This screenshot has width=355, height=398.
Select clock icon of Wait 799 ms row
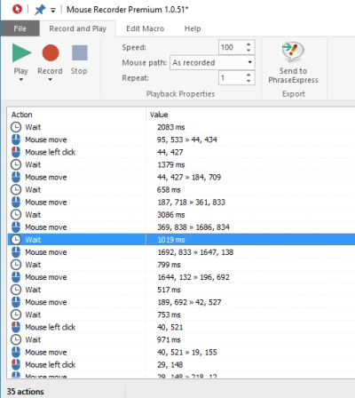[x=16, y=265]
